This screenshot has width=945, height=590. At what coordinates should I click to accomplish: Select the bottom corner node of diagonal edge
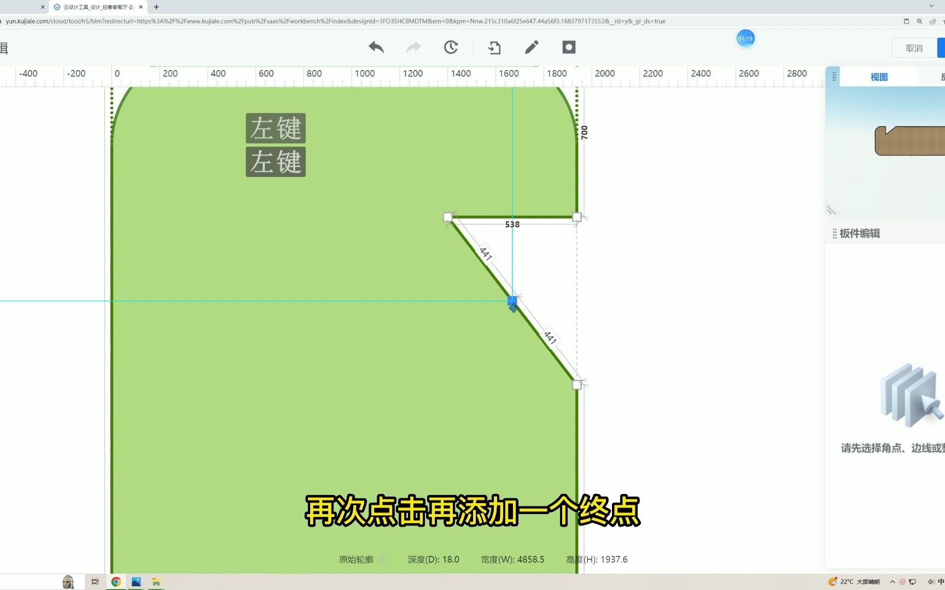pyautogui.click(x=577, y=385)
